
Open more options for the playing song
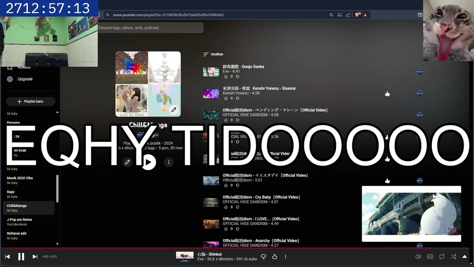(x=286, y=257)
